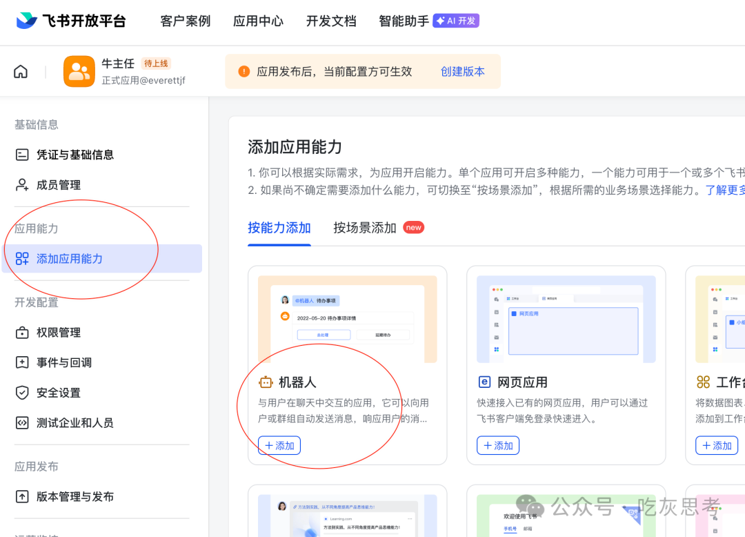Click the 成员管理 person icon
The image size is (745, 537).
pyautogui.click(x=22, y=185)
